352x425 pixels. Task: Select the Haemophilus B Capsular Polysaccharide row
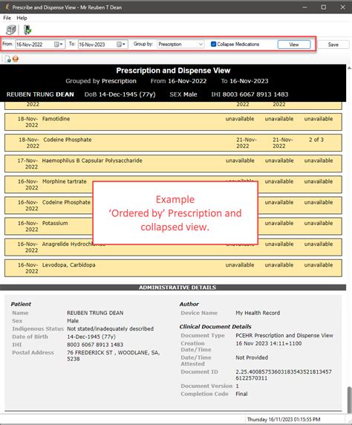(173, 163)
